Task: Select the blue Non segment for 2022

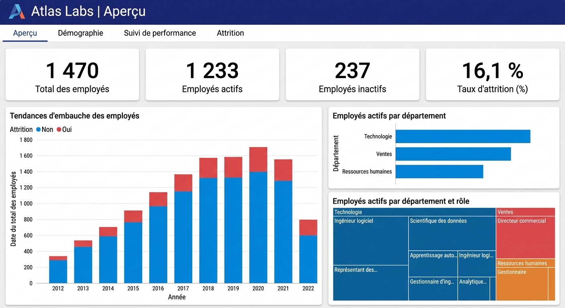Action: (x=308, y=259)
